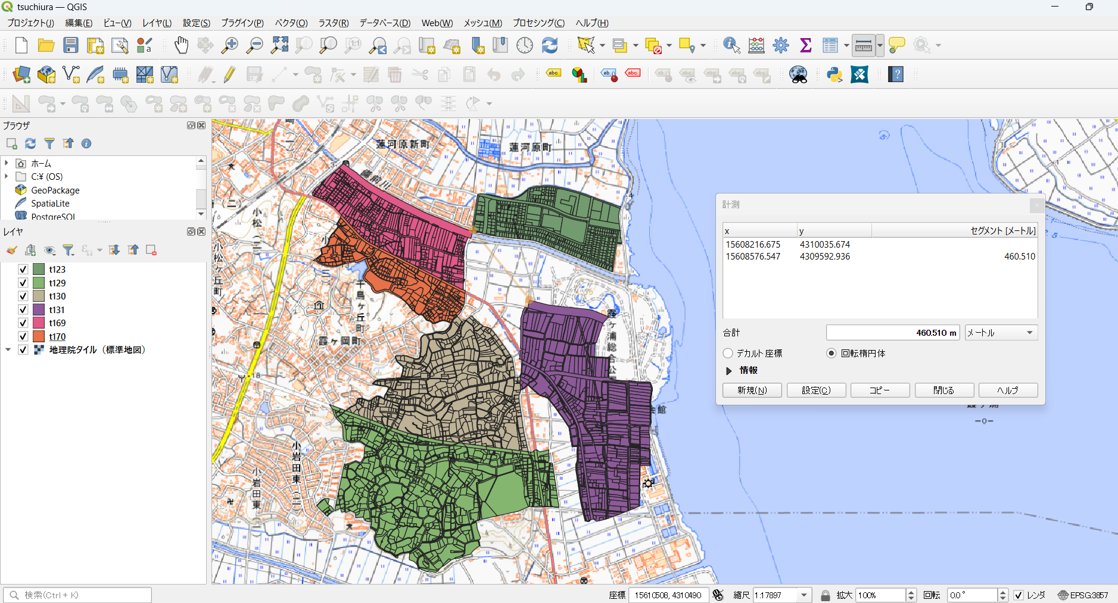Click the Refresh map canvas icon
Viewport: 1118px width, 603px height.
(x=549, y=45)
